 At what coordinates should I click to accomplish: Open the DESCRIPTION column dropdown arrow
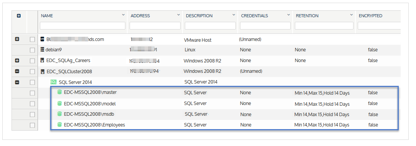click(233, 15)
